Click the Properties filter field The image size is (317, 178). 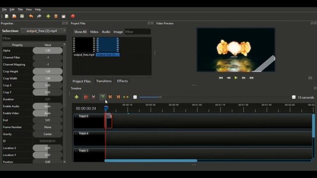tap(34, 39)
